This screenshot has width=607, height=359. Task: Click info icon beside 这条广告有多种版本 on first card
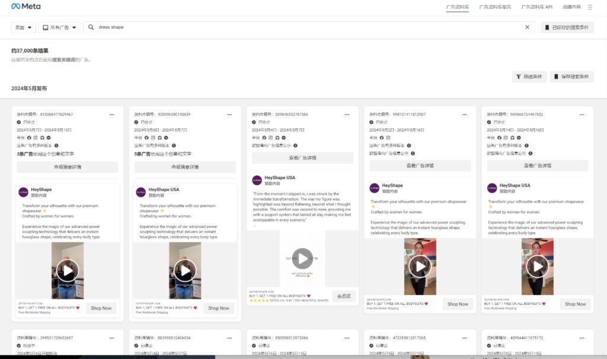[56, 146]
